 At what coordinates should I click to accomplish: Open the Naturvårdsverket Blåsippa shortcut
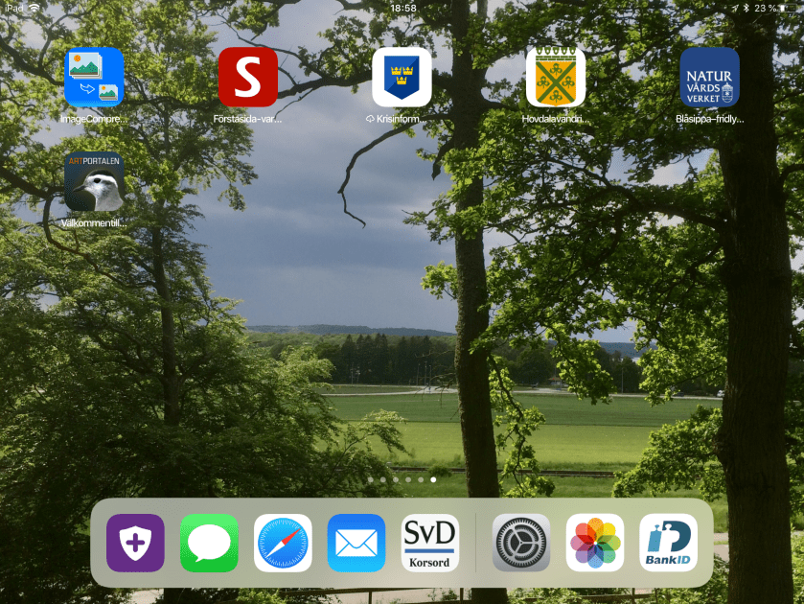click(x=709, y=77)
